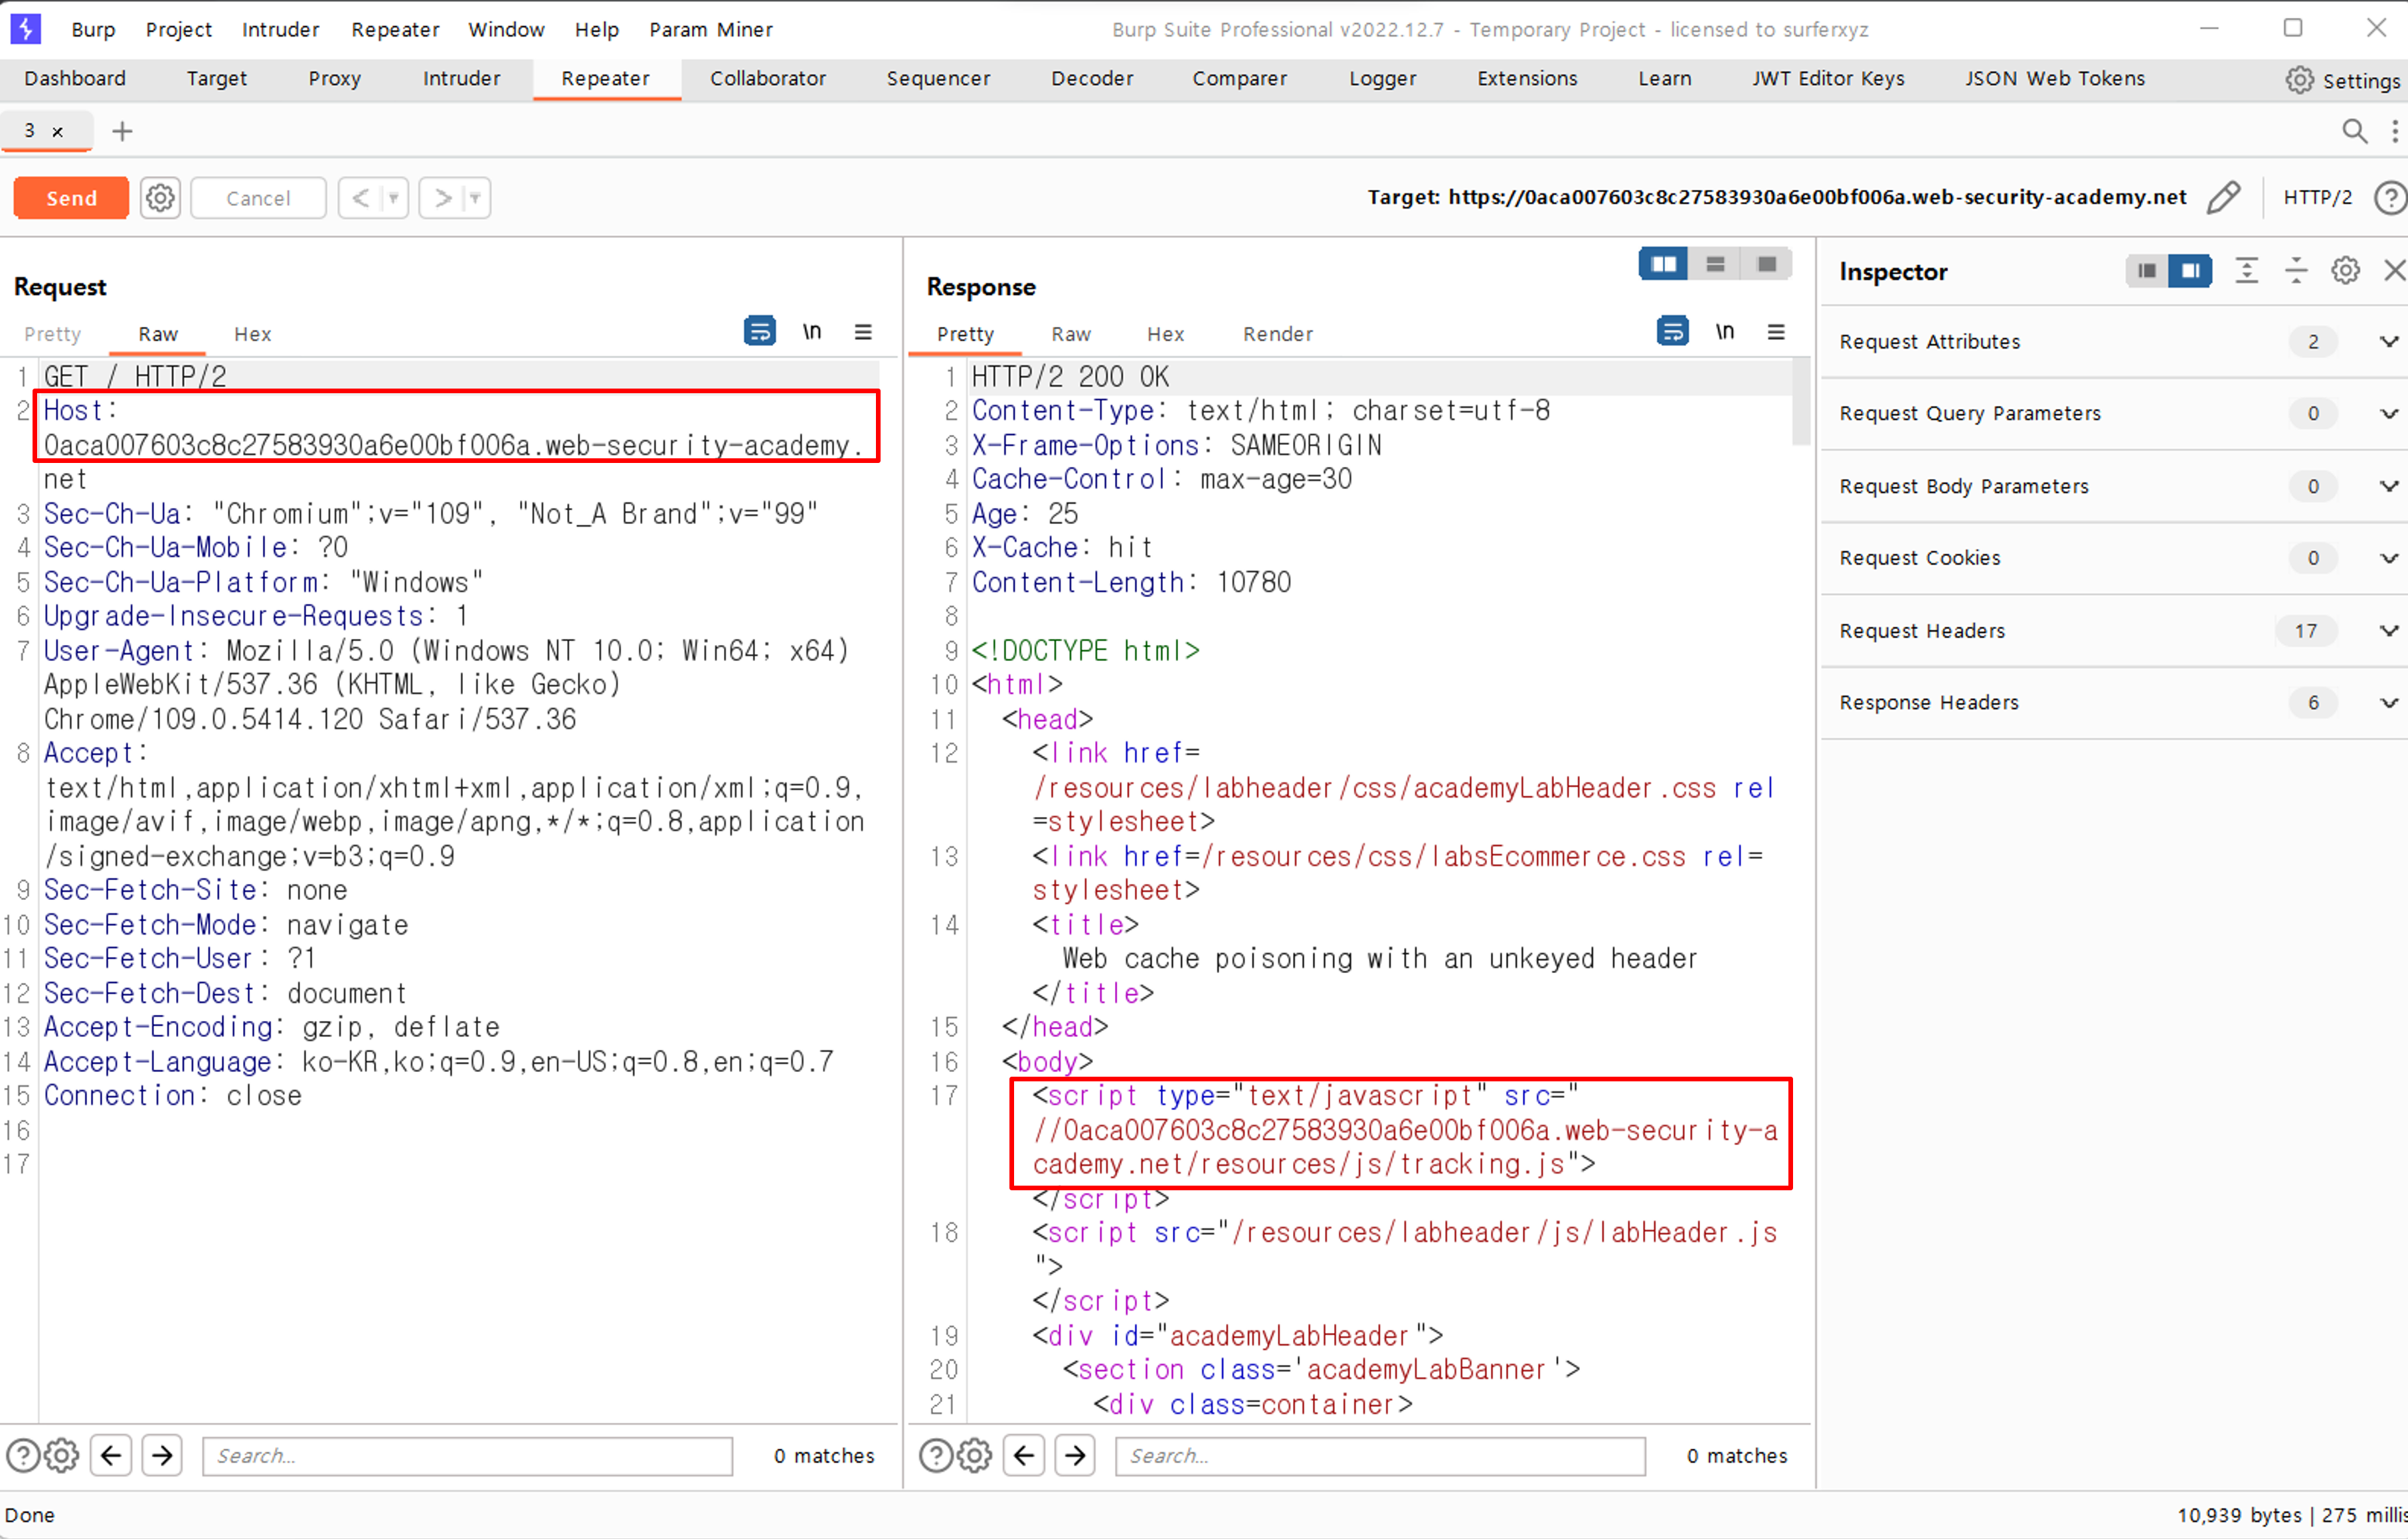This screenshot has height=1539, width=2408.
Task: Open more options kebab in tab bar
Action: (2395, 131)
